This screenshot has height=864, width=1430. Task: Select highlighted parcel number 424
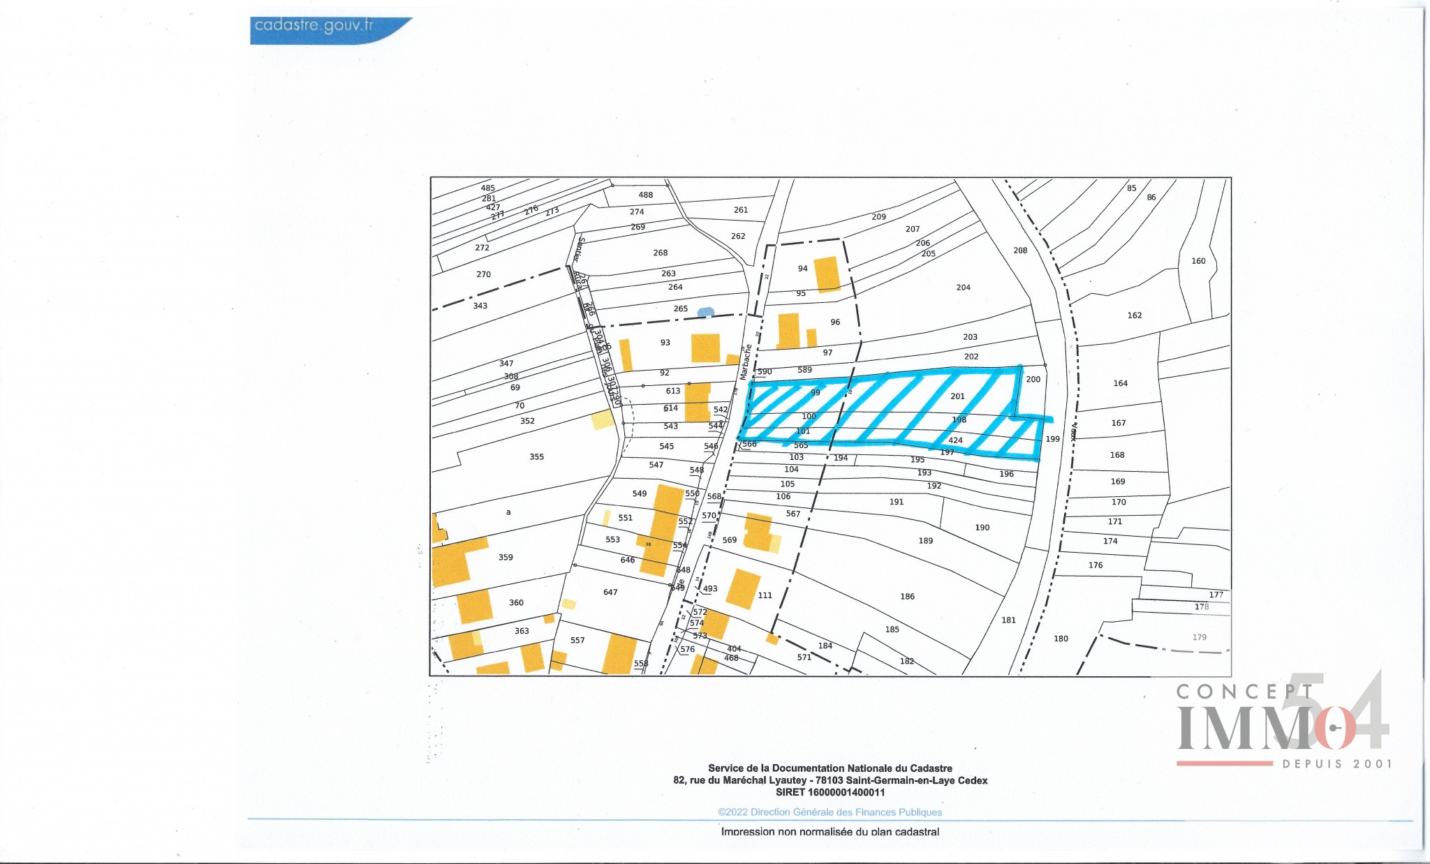(956, 440)
